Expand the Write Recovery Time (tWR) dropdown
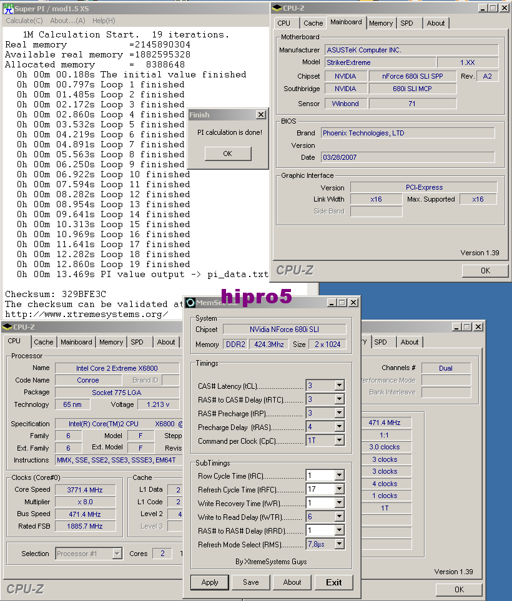 click(x=340, y=503)
